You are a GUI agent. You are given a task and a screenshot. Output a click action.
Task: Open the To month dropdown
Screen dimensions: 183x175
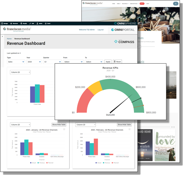click(94, 62)
